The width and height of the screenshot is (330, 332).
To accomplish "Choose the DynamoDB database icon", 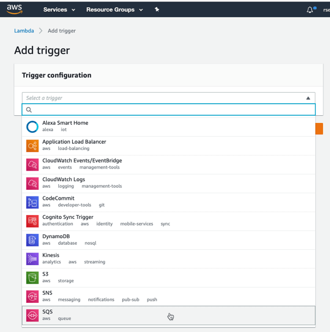I will point(32,240).
